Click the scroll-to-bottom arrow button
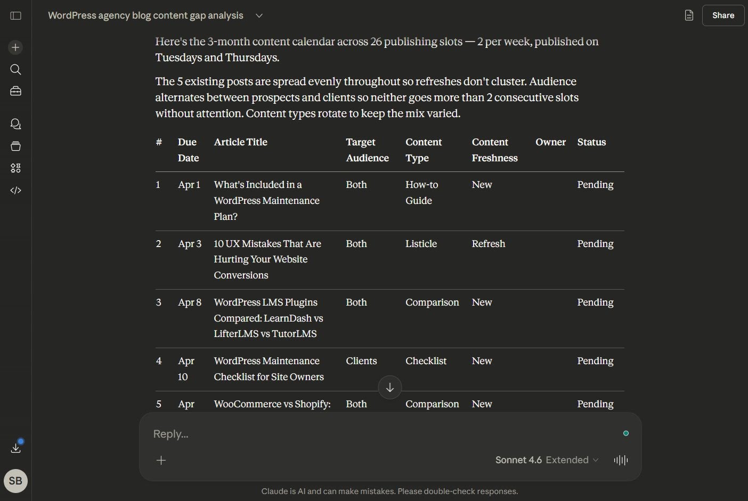 point(390,387)
